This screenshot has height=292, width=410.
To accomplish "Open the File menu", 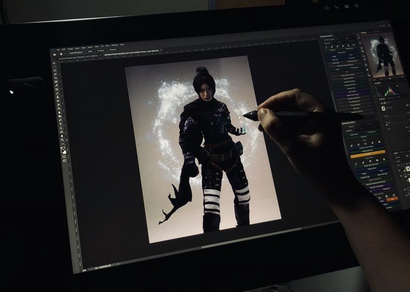I will pyautogui.click(x=58, y=49).
